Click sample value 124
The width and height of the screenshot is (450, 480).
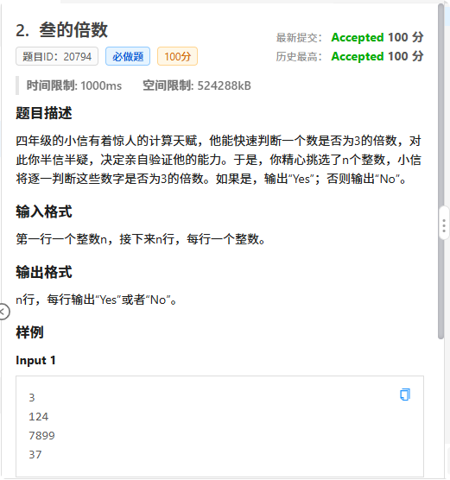coord(39,417)
